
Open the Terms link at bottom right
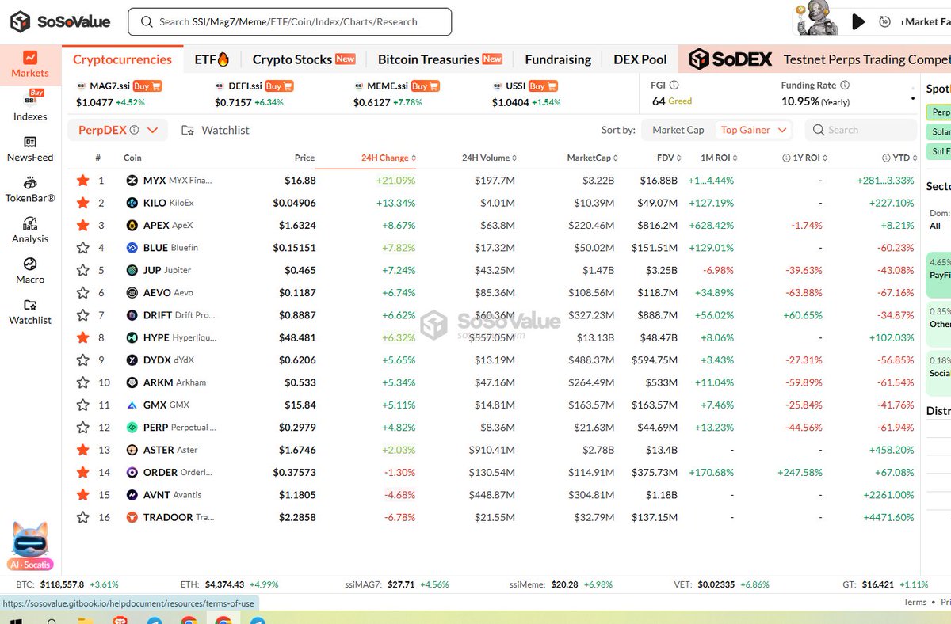tap(915, 602)
